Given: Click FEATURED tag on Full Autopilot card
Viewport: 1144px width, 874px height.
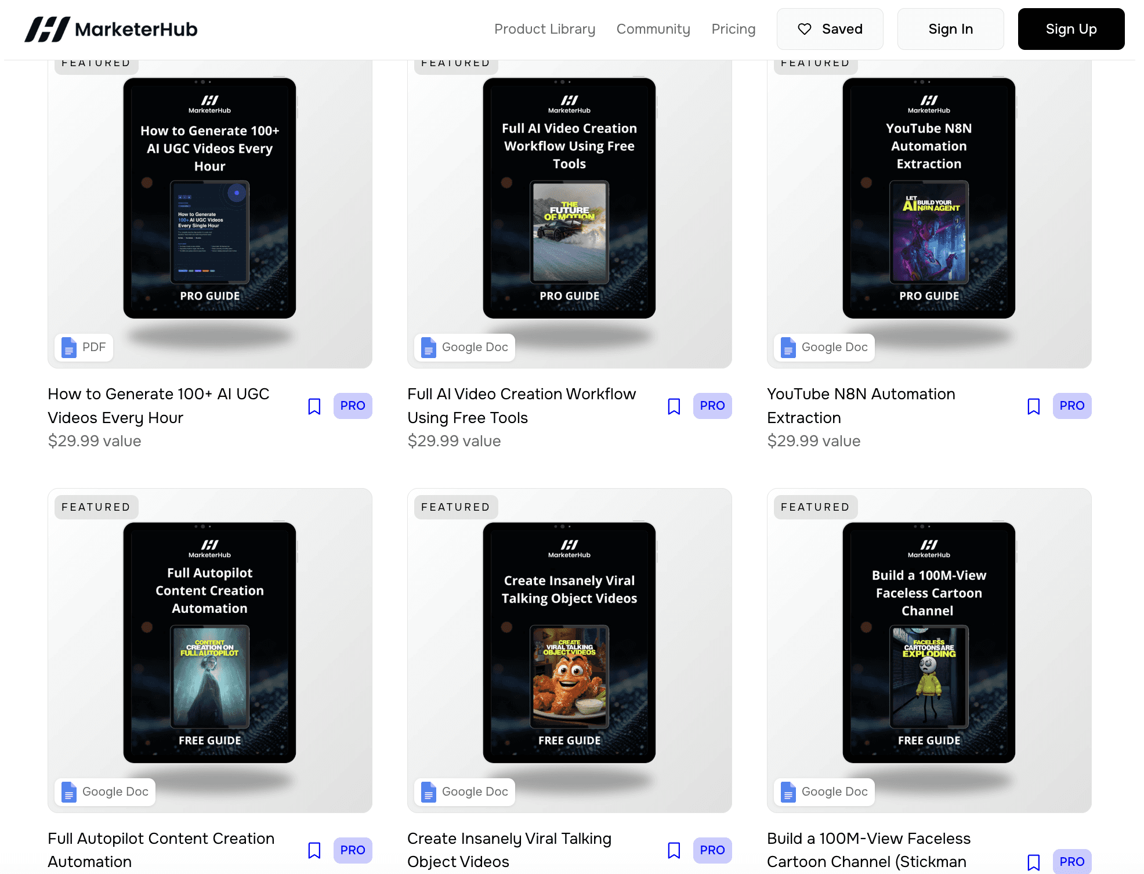Looking at the screenshot, I should tap(96, 507).
